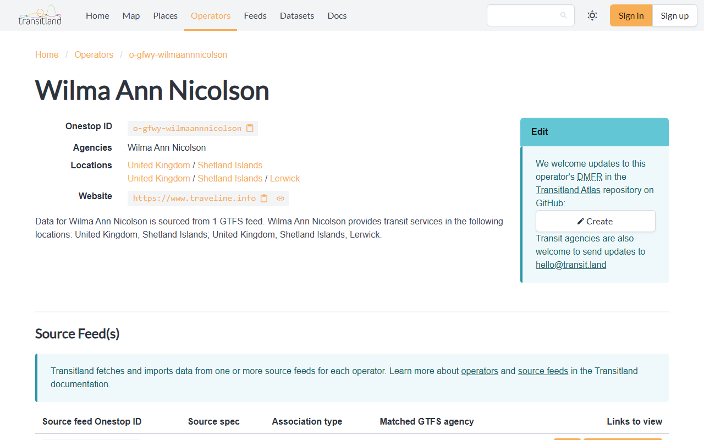Open website via chain link icon
704x440 pixels.
(x=280, y=199)
